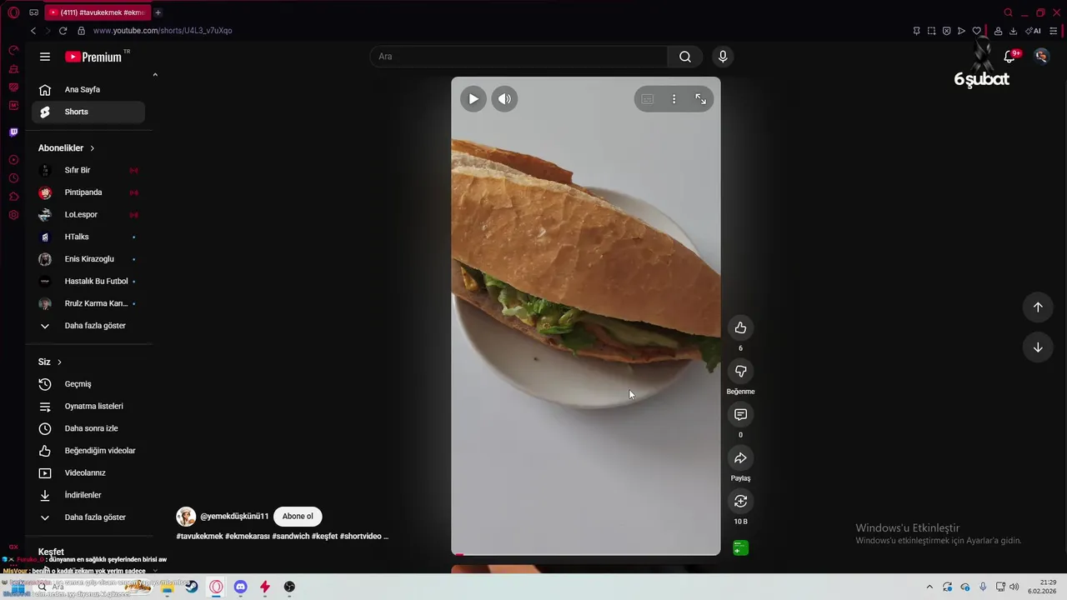The height and width of the screenshot is (600, 1067).
Task: Toggle the YouTube hamburger guide menu
Action: (45, 57)
